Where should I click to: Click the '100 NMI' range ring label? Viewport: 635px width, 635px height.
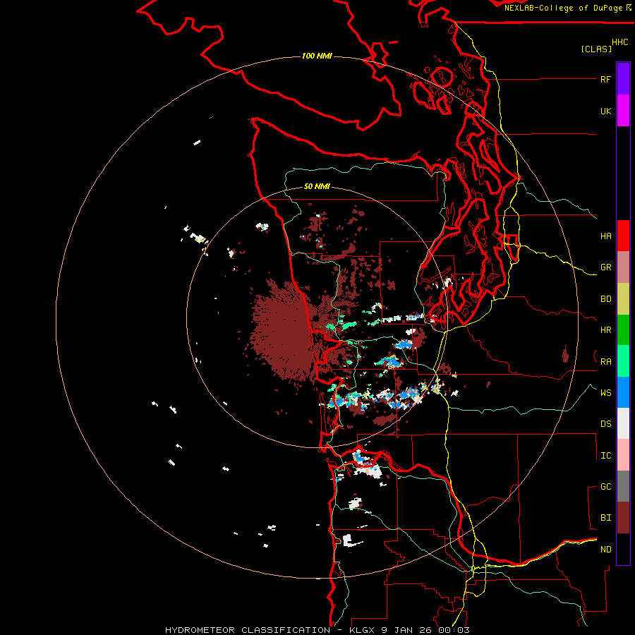click(317, 56)
